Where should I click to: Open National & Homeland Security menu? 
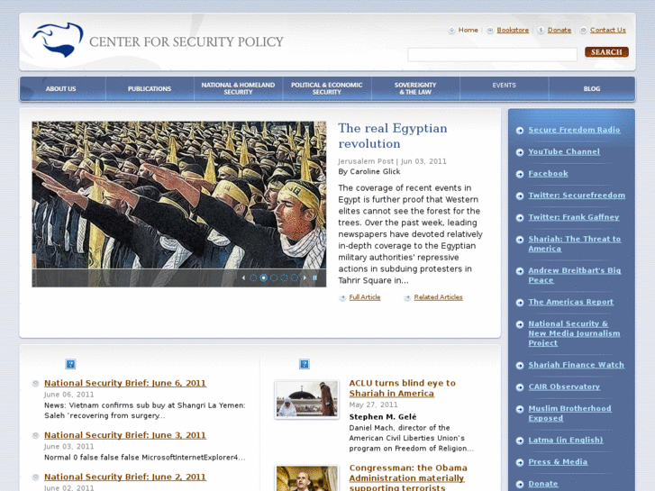point(238,88)
